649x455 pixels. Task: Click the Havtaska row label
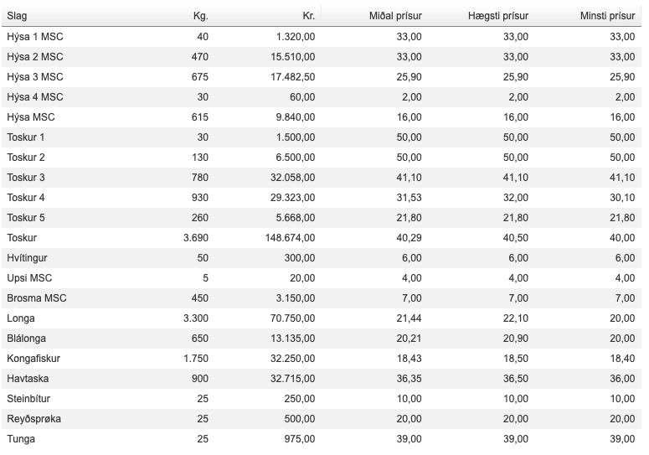coord(28,378)
